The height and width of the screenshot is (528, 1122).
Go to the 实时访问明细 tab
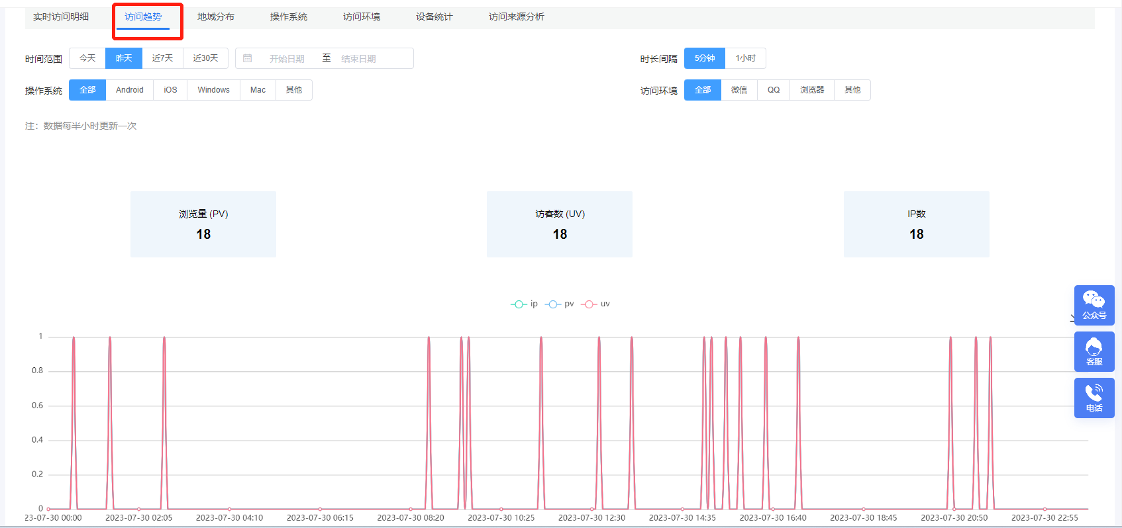click(x=61, y=17)
